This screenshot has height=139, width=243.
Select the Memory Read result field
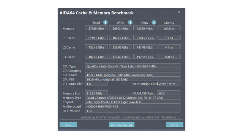(96, 28)
